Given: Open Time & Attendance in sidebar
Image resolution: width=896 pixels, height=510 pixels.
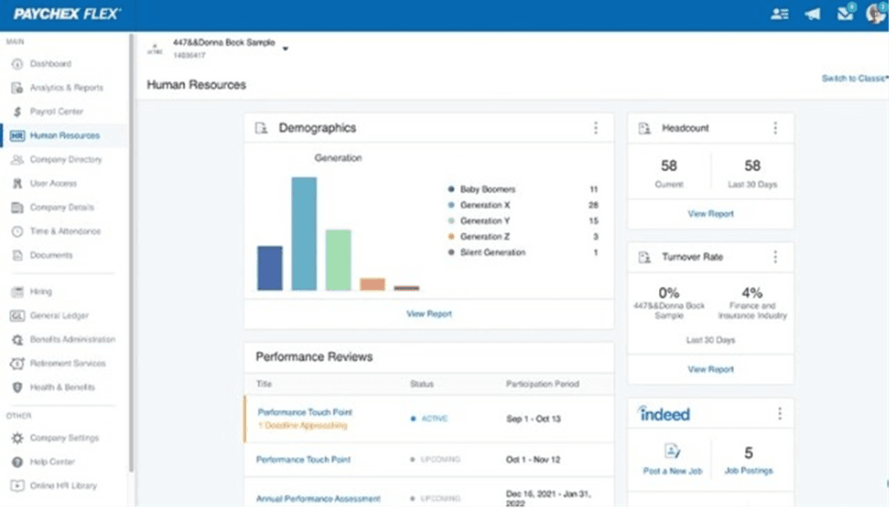Looking at the screenshot, I should [x=65, y=231].
